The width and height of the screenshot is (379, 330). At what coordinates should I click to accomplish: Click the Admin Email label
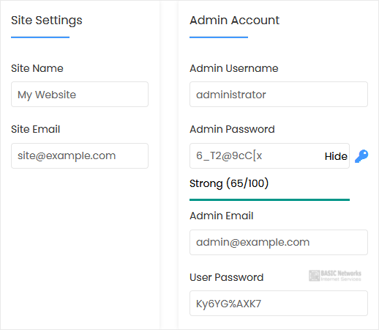222,216
